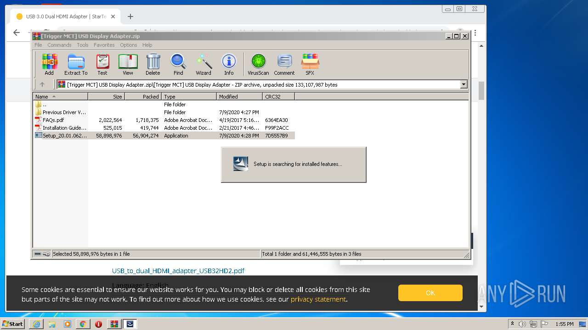Click the red Opera taskbar icon
Image resolution: width=588 pixels, height=330 pixels.
pos(99,324)
